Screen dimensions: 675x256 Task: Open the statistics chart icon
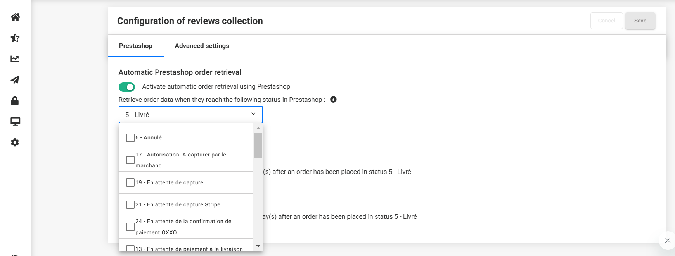[x=15, y=59]
